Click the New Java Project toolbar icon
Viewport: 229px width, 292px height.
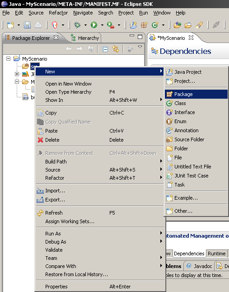click(x=133, y=25)
